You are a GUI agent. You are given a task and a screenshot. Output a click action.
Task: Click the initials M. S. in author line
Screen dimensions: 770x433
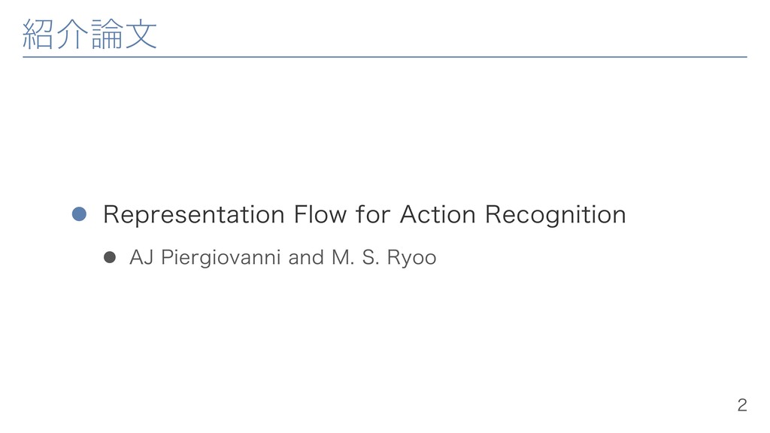click(x=355, y=257)
